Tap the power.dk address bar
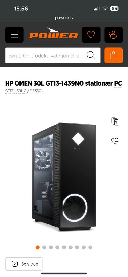128x277 pixels. coord(64,18)
